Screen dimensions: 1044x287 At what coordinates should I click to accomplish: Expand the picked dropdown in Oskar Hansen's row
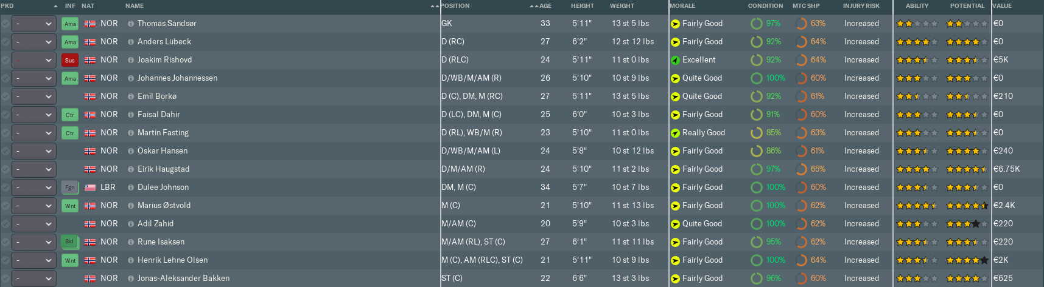34,151
